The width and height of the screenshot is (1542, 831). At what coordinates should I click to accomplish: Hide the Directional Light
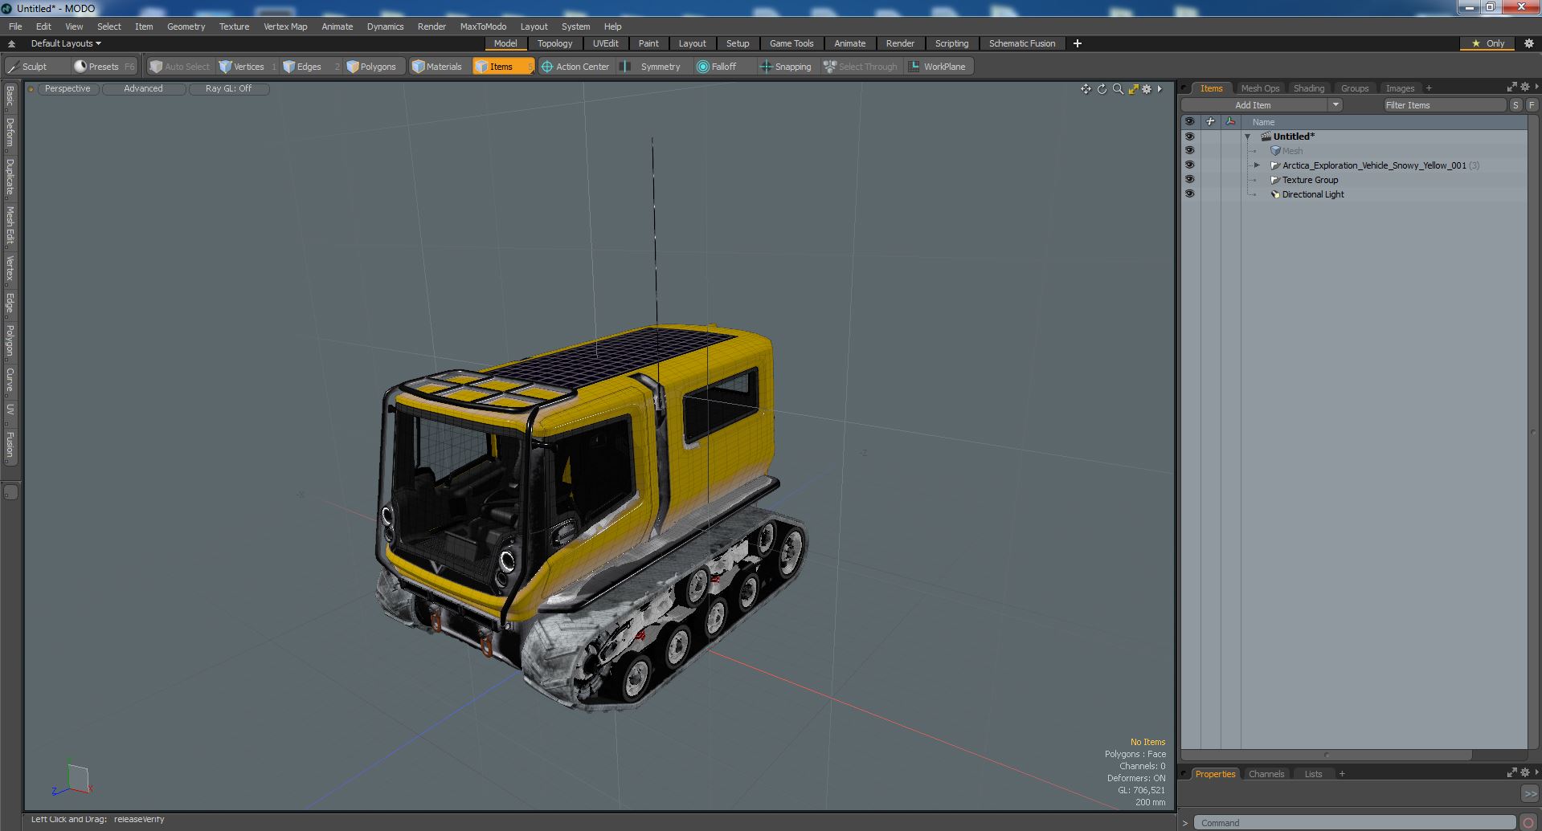coord(1189,194)
